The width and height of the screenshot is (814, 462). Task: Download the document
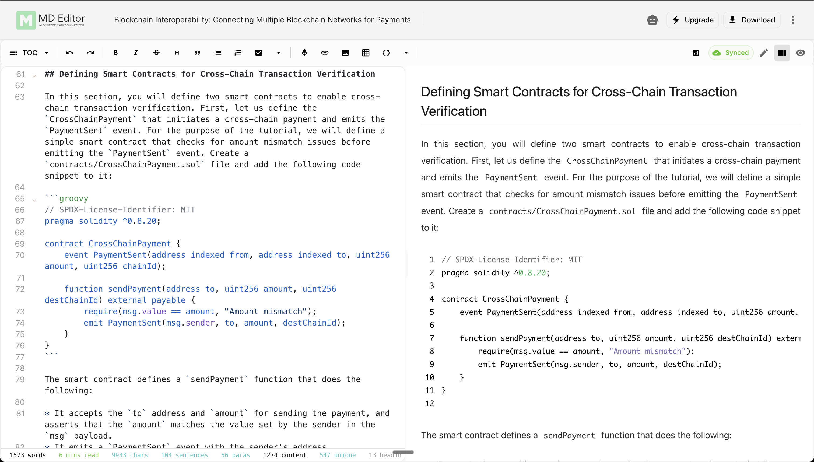click(x=752, y=20)
